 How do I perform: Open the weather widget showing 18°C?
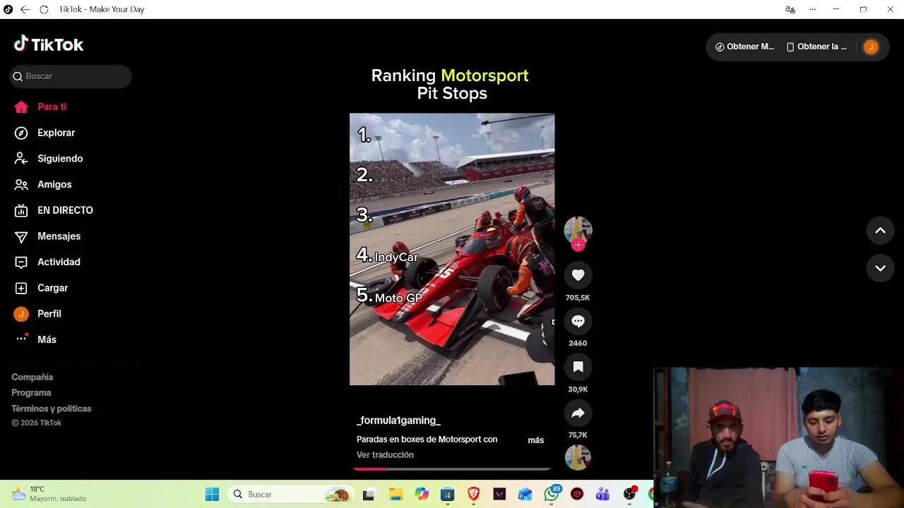point(49,494)
